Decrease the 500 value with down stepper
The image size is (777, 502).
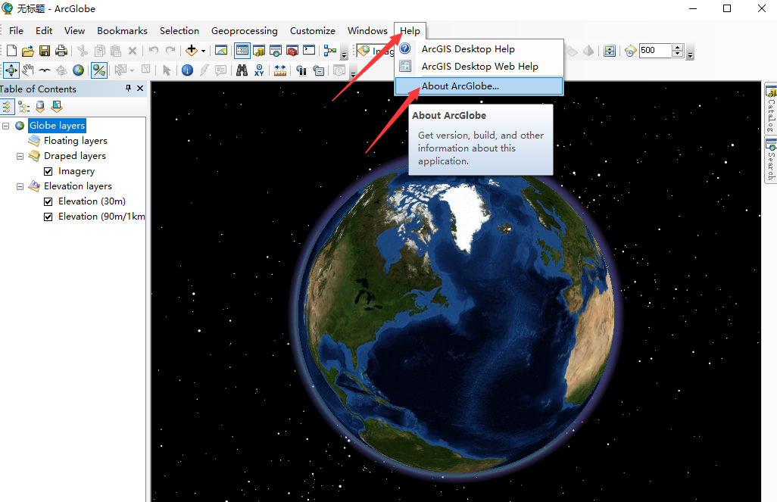point(678,54)
